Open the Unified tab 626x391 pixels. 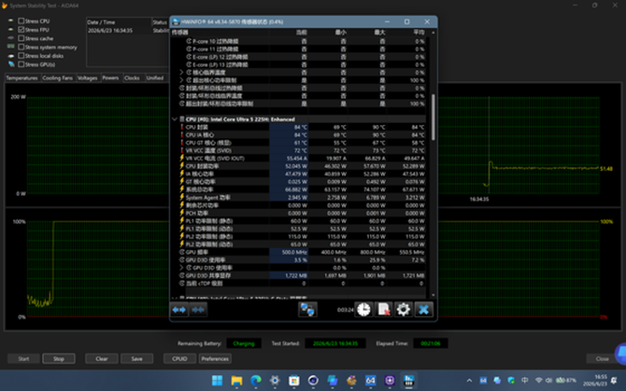click(155, 78)
